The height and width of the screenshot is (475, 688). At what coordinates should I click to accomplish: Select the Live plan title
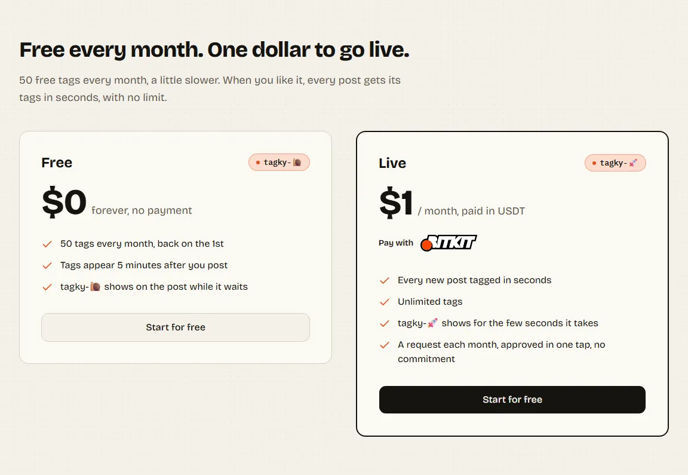pyautogui.click(x=392, y=163)
